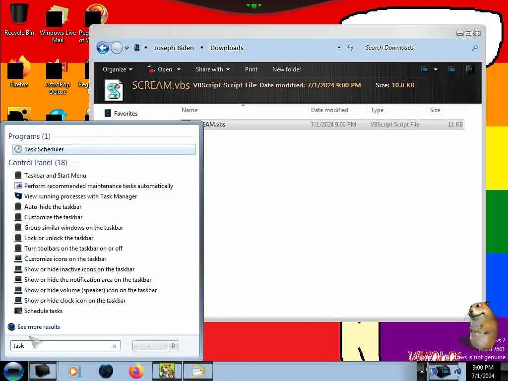Screen dimensions: 508x381
Task: Open the hamster Box taskbar app
Action: pos(167,371)
